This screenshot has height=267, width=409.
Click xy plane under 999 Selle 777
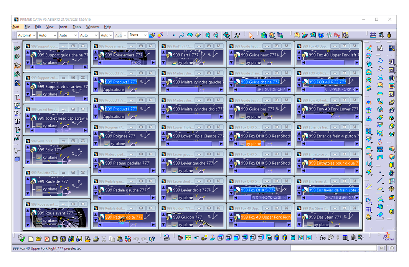tap(50, 158)
